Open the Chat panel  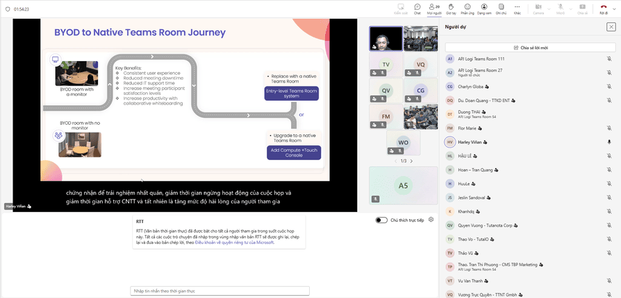click(417, 8)
